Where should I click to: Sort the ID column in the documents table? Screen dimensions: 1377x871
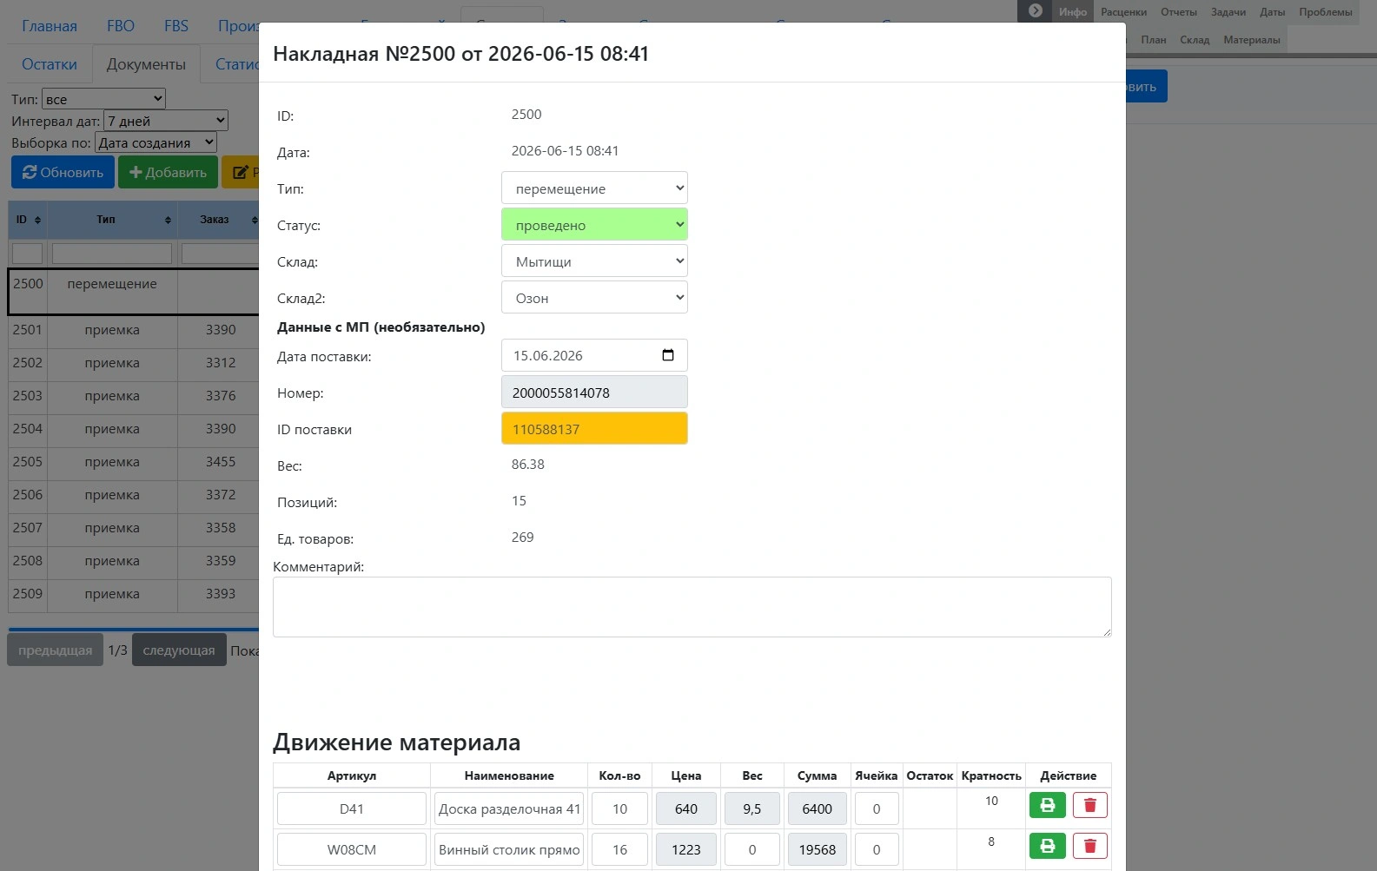coord(37,220)
